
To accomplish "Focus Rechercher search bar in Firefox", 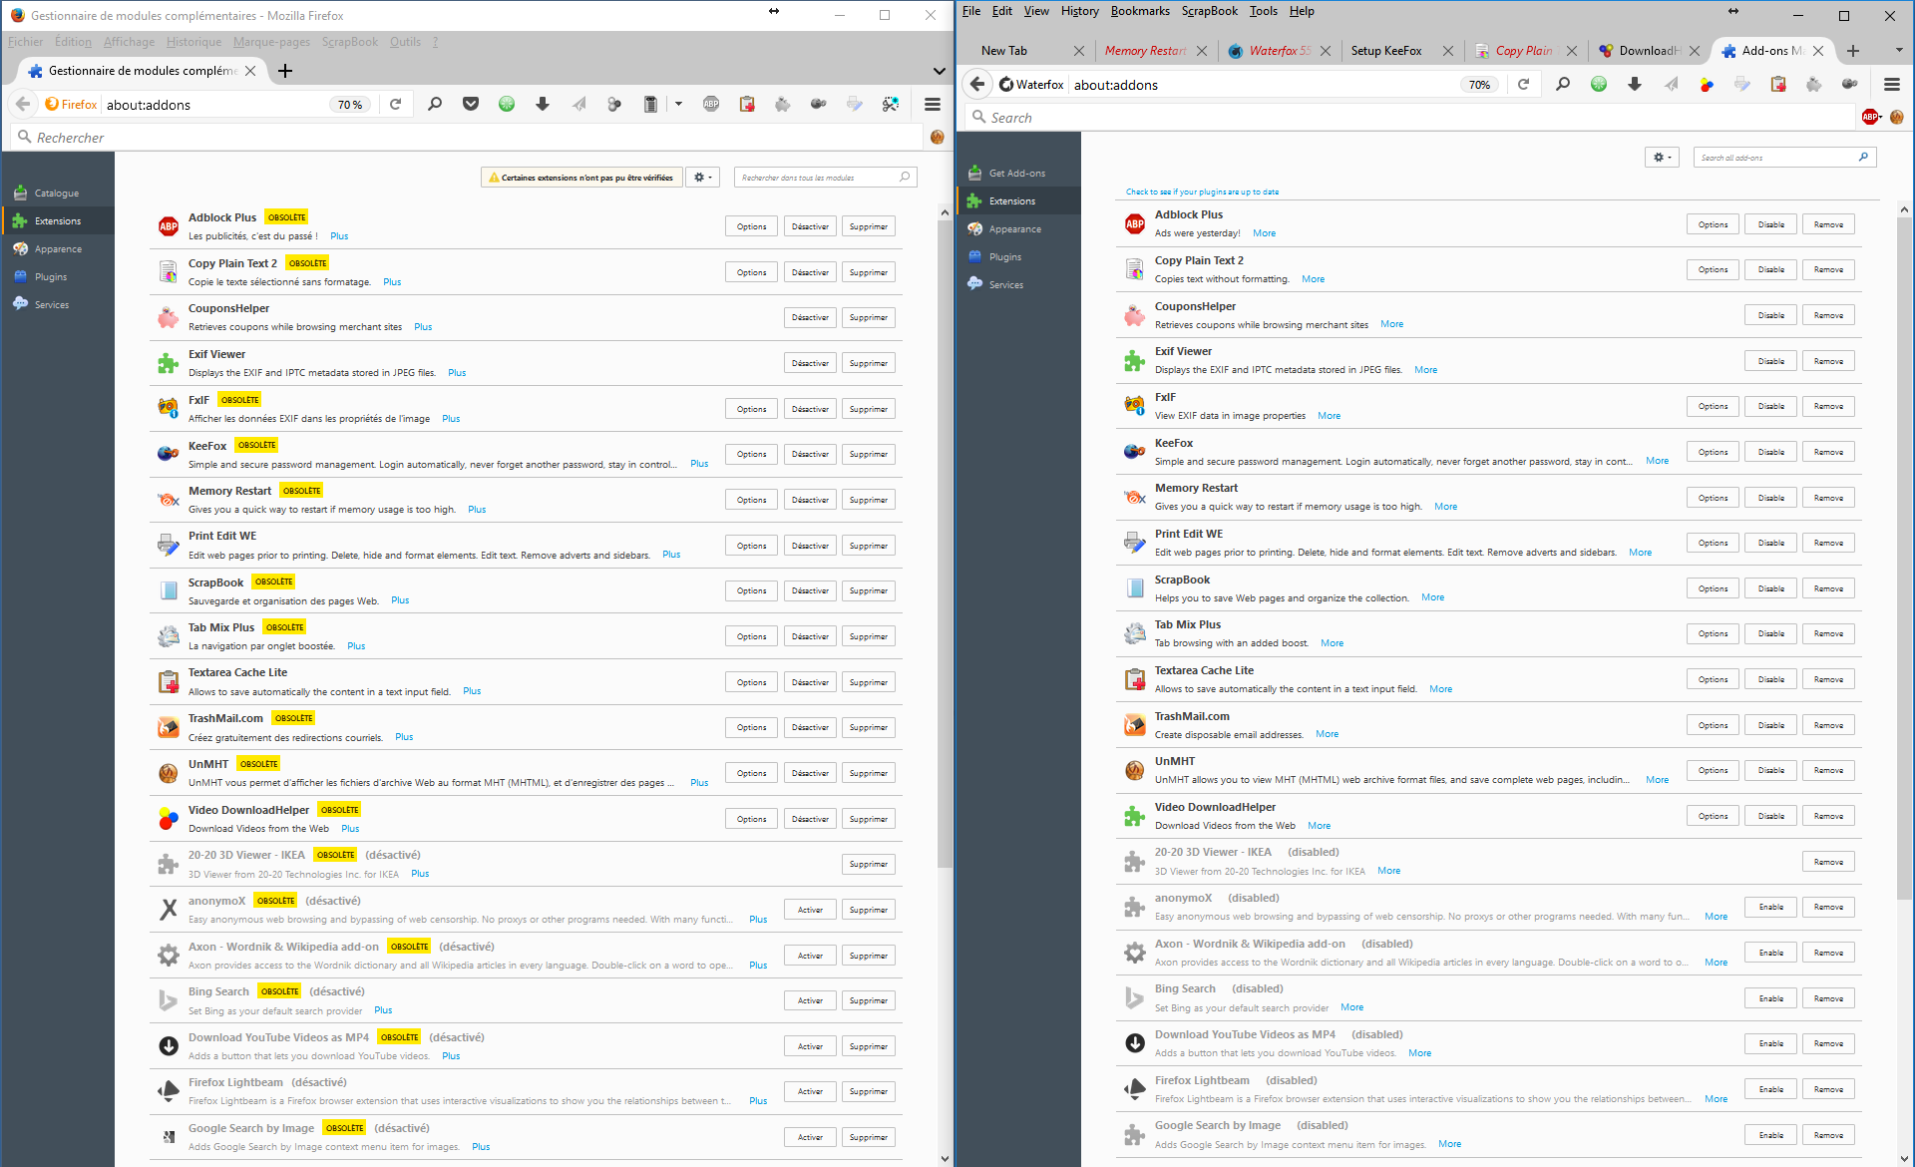I will tap(466, 138).
